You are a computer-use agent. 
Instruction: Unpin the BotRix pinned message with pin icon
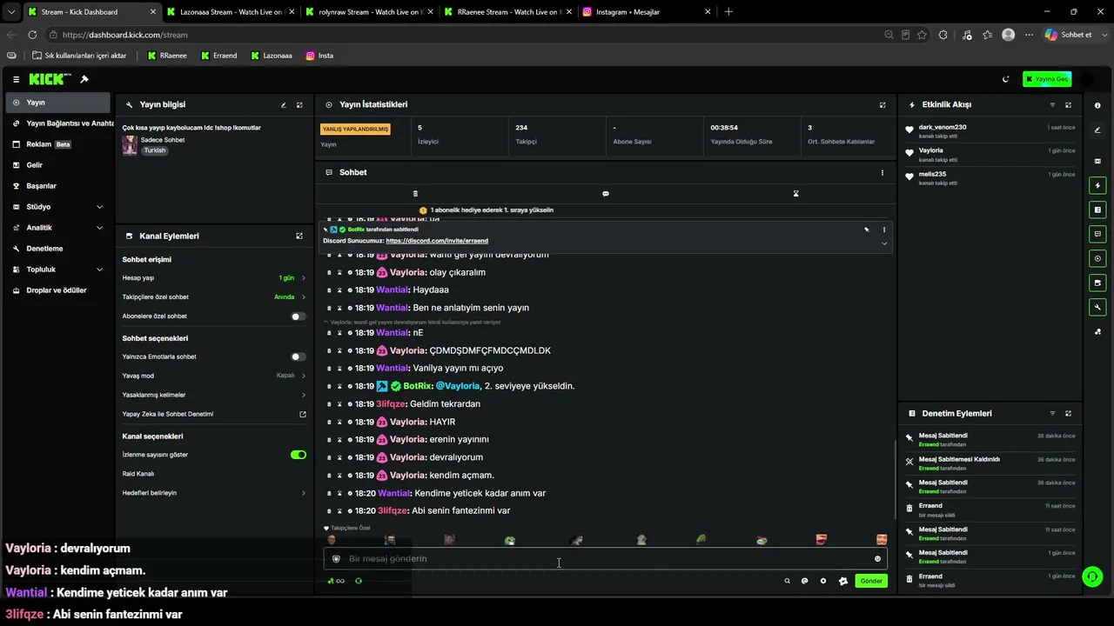[866, 230]
